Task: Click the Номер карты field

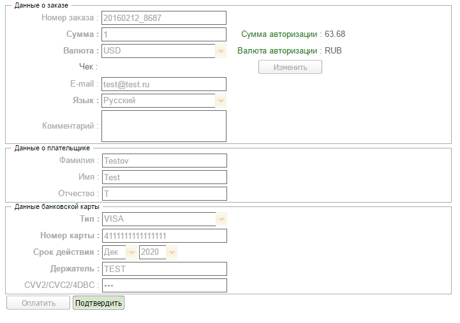Action: click(x=164, y=236)
